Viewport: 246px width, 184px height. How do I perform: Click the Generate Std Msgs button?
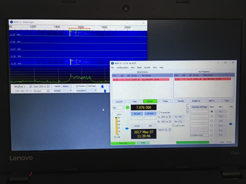[199, 107]
